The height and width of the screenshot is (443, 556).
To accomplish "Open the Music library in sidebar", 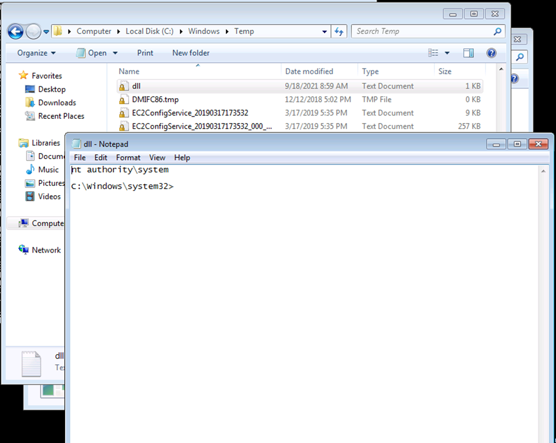I will pos(31,170).
